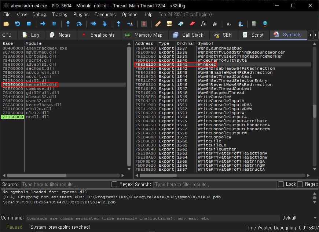
Task: Switch to the SEH tab
Action: pyautogui.click(x=223, y=35)
